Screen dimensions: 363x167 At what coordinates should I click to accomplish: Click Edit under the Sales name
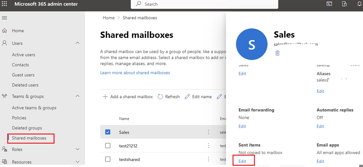242,73
